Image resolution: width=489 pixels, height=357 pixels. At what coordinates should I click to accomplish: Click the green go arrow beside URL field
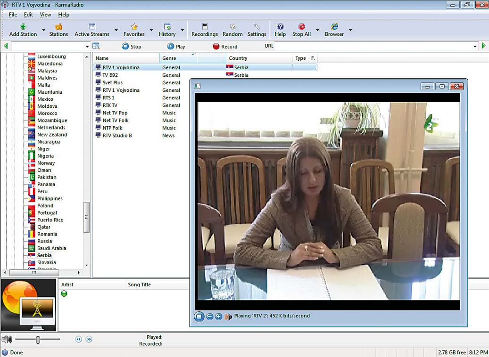click(484, 46)
